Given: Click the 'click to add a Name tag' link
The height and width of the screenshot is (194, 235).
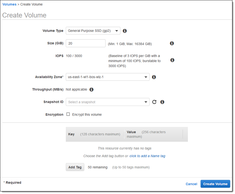Looking at the screenshot, I should 147,156.
